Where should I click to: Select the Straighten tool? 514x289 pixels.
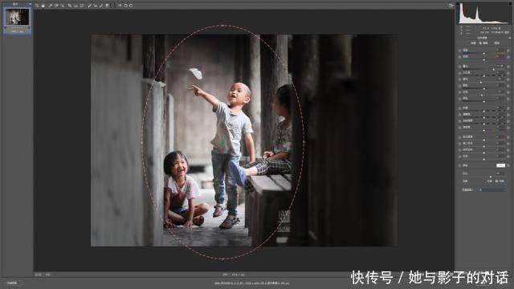tap(75, 6)
